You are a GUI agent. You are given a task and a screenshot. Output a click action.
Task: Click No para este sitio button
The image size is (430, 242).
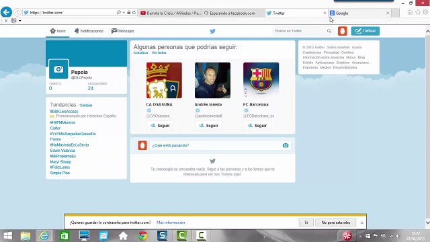coord(336,223)
